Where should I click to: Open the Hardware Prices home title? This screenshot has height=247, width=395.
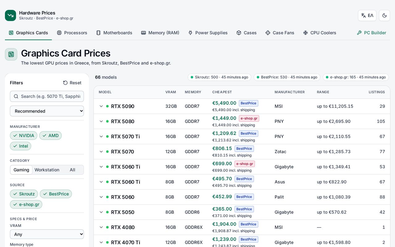[x=37, y=13]
